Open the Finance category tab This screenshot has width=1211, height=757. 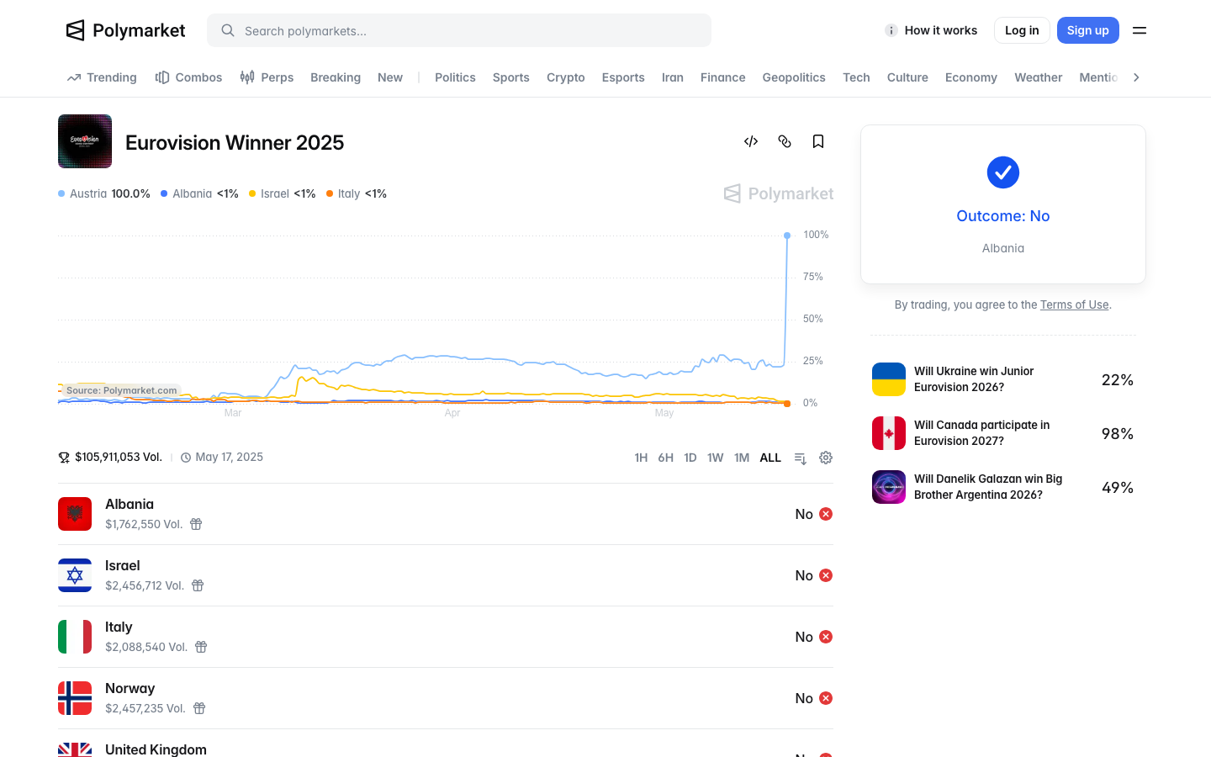tap(723, 77)
